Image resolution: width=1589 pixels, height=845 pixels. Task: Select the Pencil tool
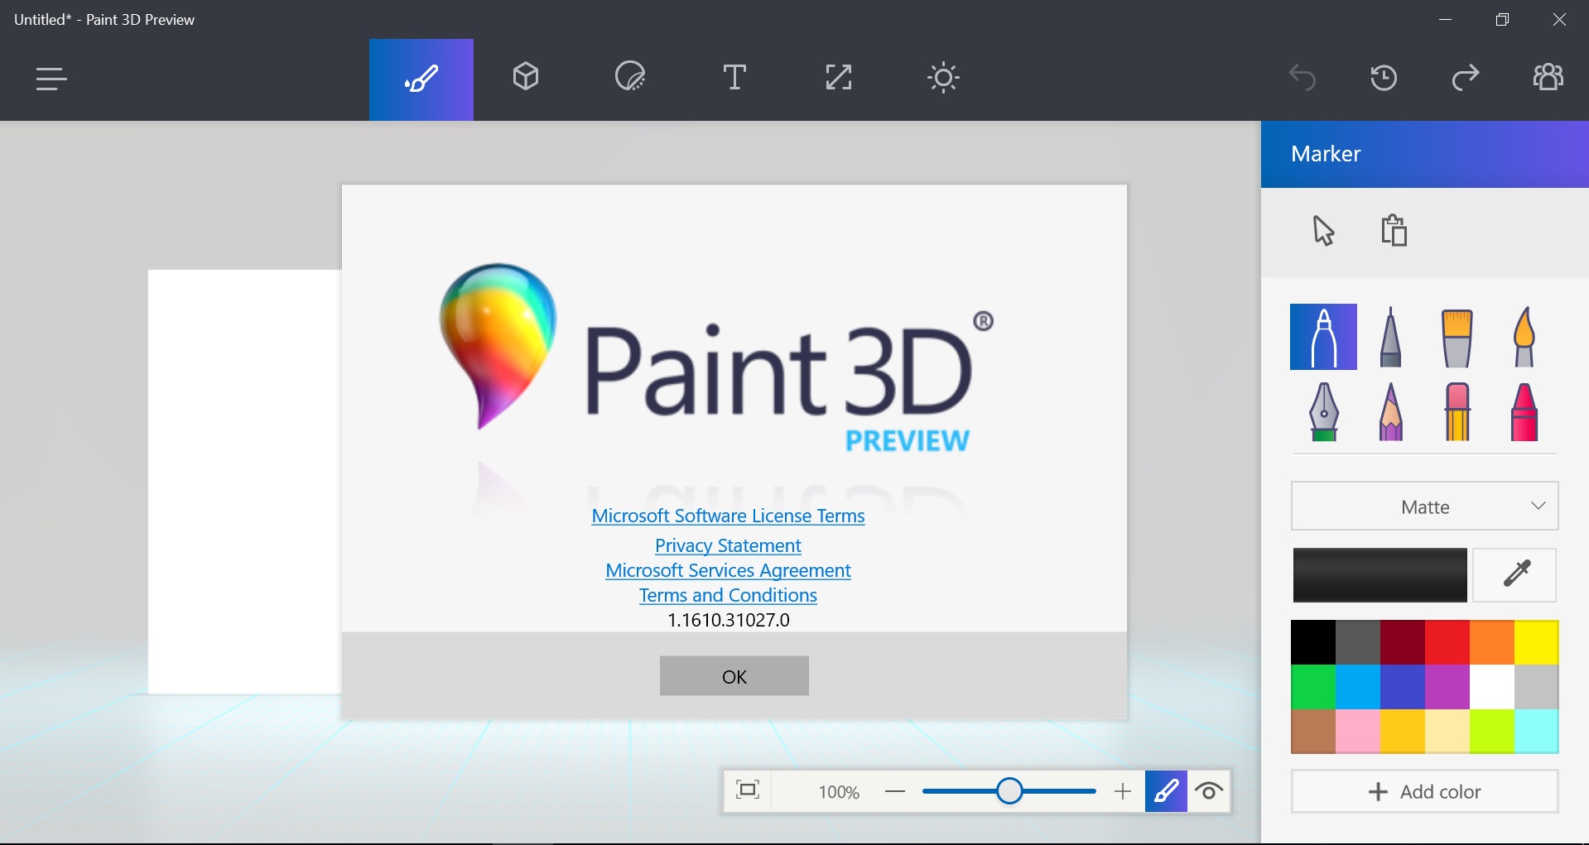tap(1390, 411)
